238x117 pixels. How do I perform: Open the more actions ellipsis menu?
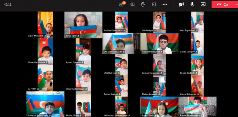click(x=165, y=4)
